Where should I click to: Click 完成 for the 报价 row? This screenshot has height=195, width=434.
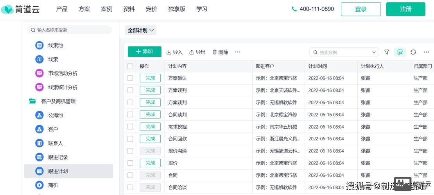[150, 163]
